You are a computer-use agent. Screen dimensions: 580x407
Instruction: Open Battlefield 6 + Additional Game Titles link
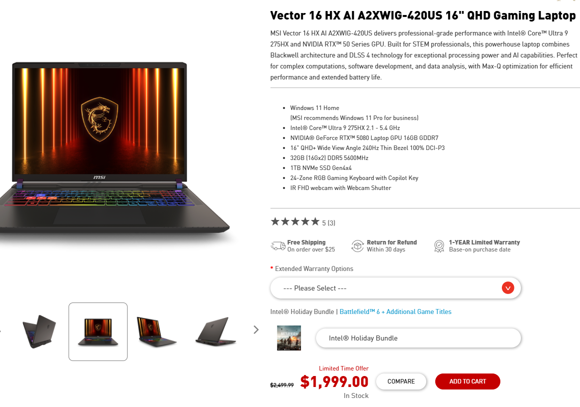point(395,311)
